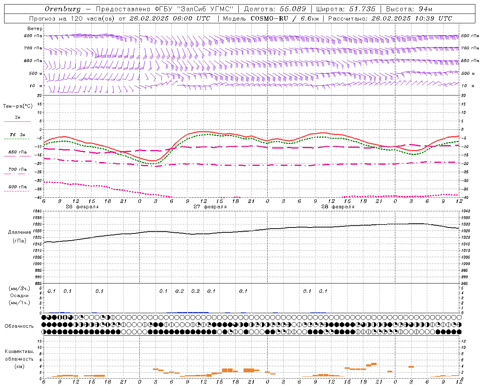This screenshot has width=481, height=385.
Task: Select the "Облачность" cloud cover label
Action: coord(19,326)
